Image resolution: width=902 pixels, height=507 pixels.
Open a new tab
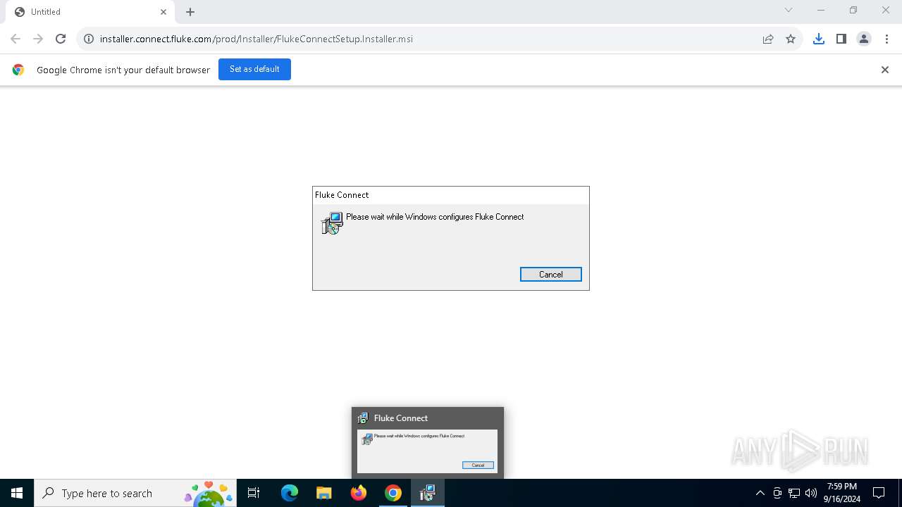[190, 12]
